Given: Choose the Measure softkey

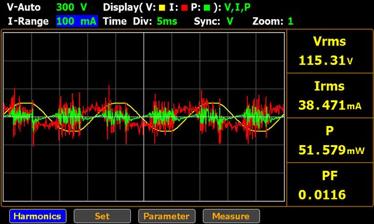Looking at the screenshot, I should [x=231, y=216].
